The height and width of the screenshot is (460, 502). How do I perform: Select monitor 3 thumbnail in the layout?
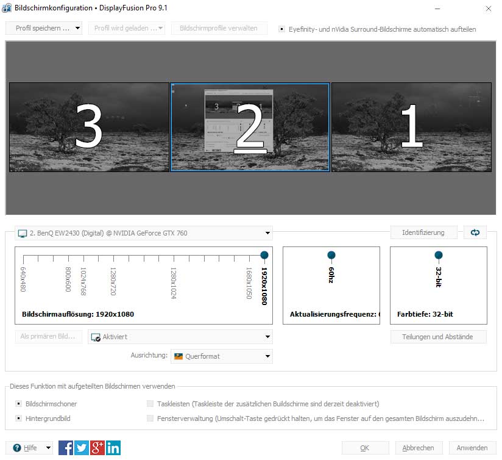(89, 127)
